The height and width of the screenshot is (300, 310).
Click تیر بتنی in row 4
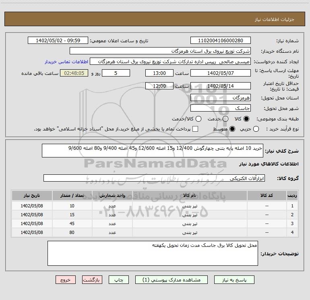click(x=190, y=233)
